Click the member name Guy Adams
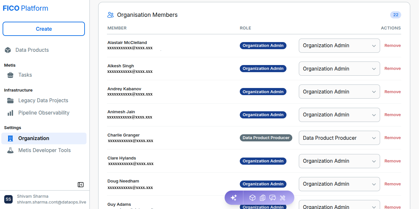419x209 pixels. pos(119,204)
